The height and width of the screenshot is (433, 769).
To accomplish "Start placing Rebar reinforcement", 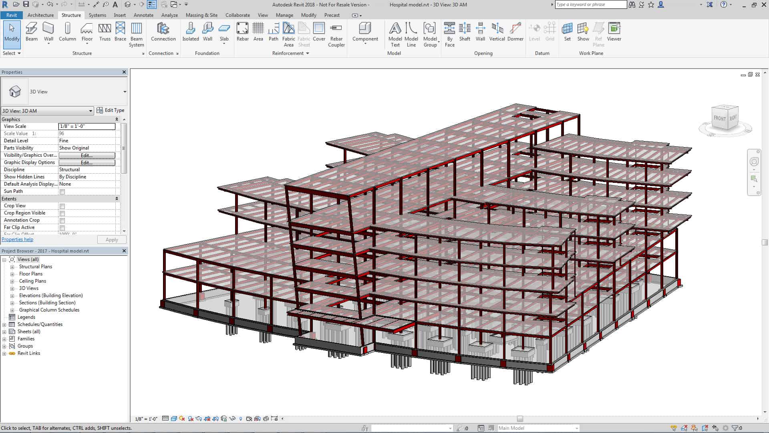I will click(242, 32).
